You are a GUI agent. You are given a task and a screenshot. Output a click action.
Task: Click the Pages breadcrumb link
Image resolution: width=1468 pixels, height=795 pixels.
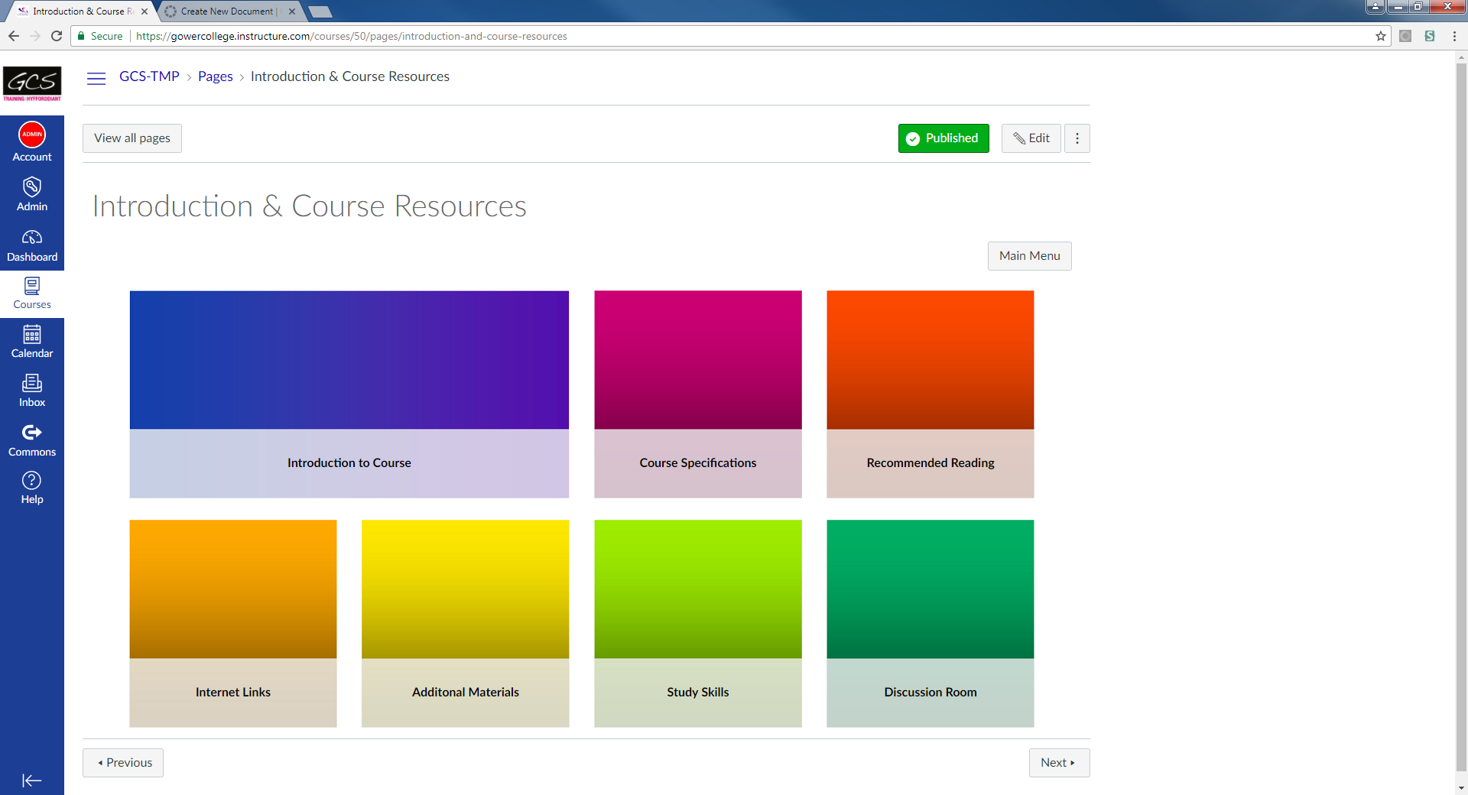[x=215, y=76]
